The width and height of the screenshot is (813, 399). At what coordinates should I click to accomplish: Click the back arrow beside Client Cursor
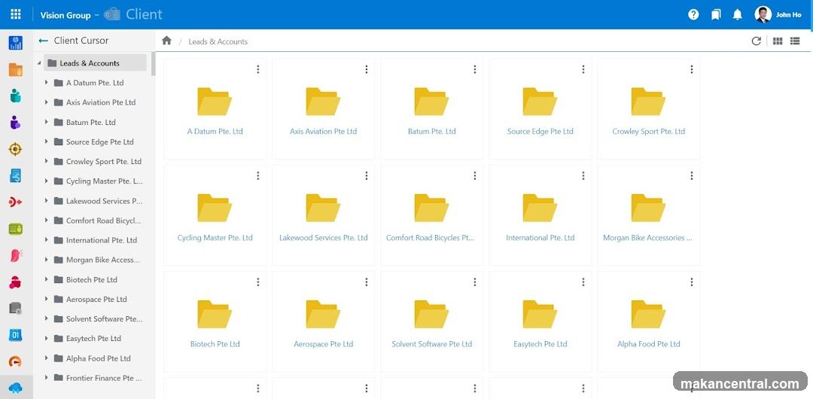point(44,41)
